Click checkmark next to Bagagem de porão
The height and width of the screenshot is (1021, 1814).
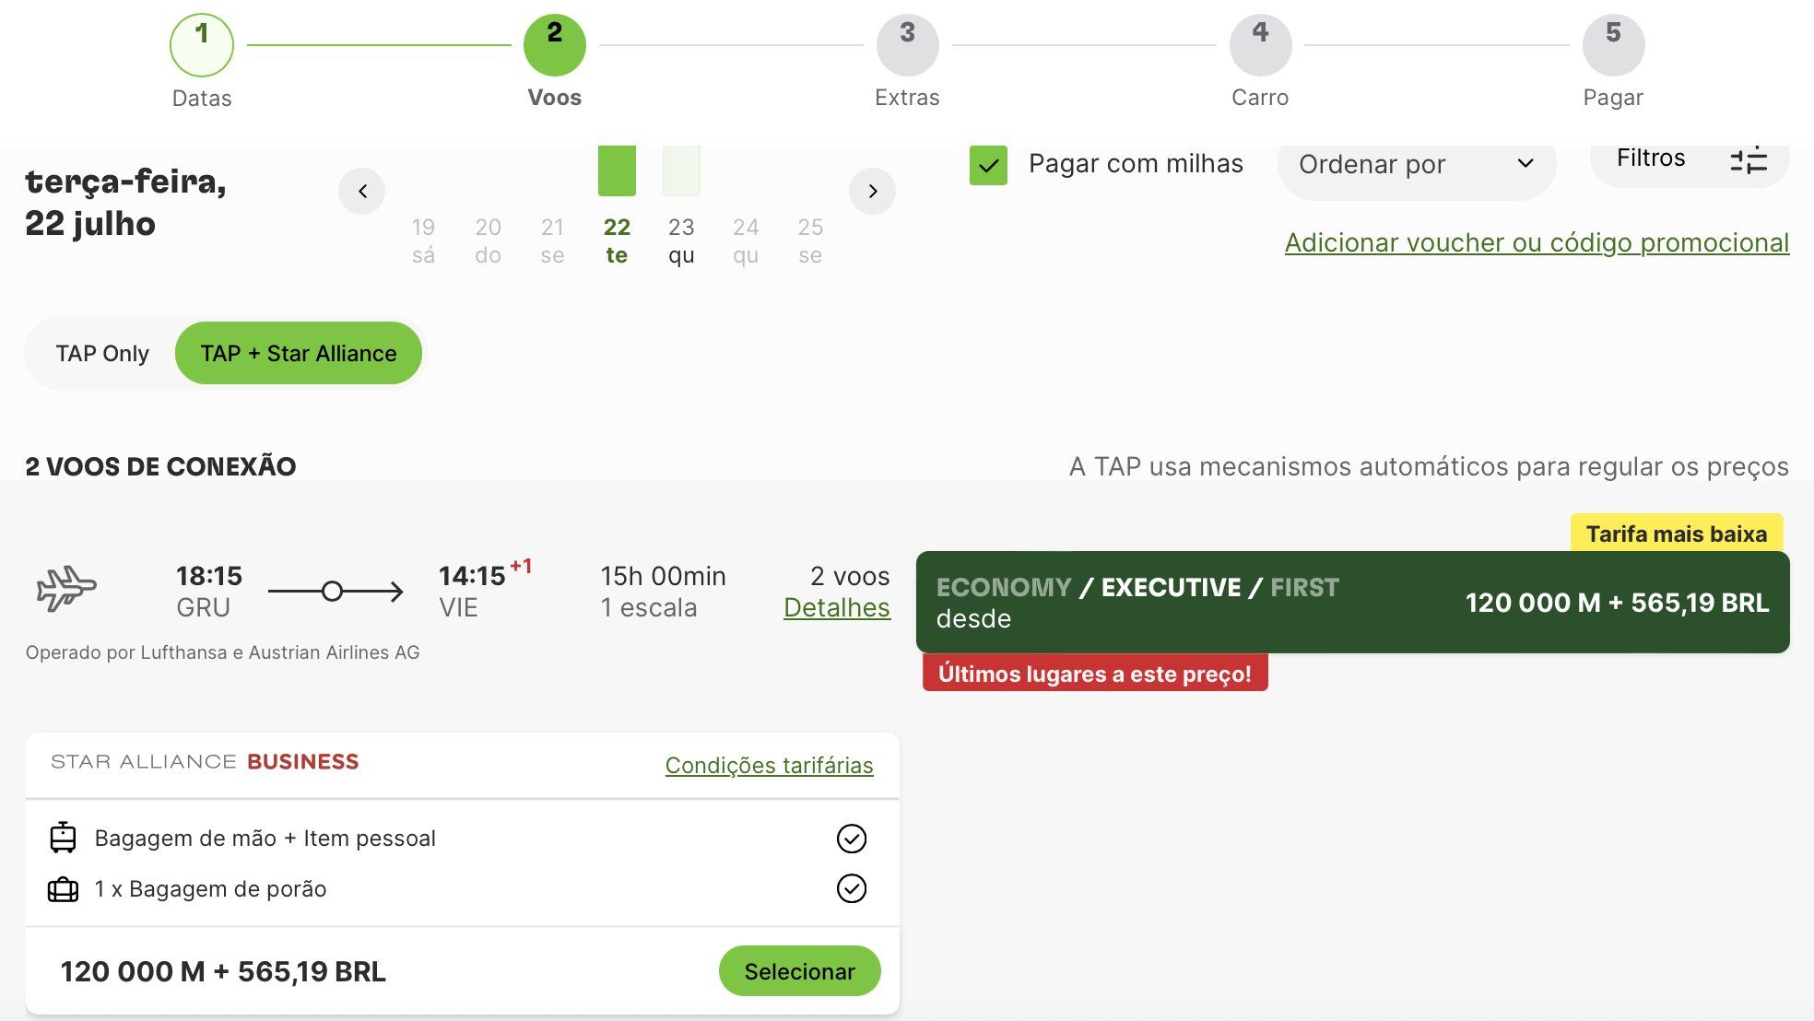coord(851,888)
